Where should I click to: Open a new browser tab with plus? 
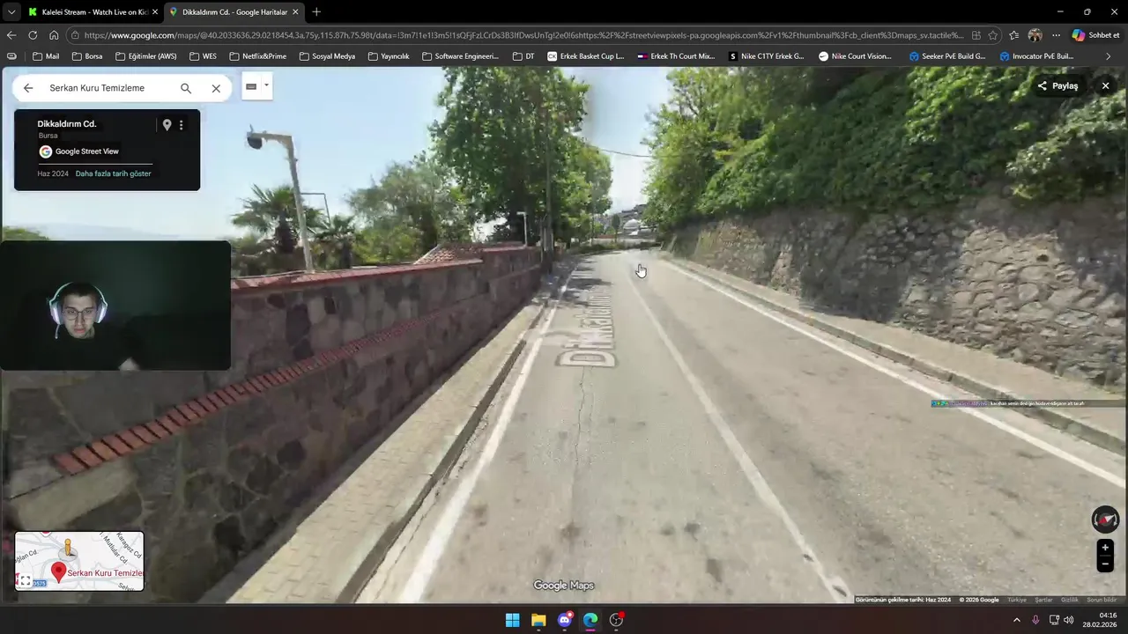pyautogui.click(x=316, y=12)
